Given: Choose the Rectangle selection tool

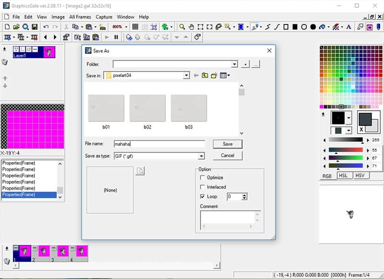Looking at the screenshot, I should coord(200,27).
